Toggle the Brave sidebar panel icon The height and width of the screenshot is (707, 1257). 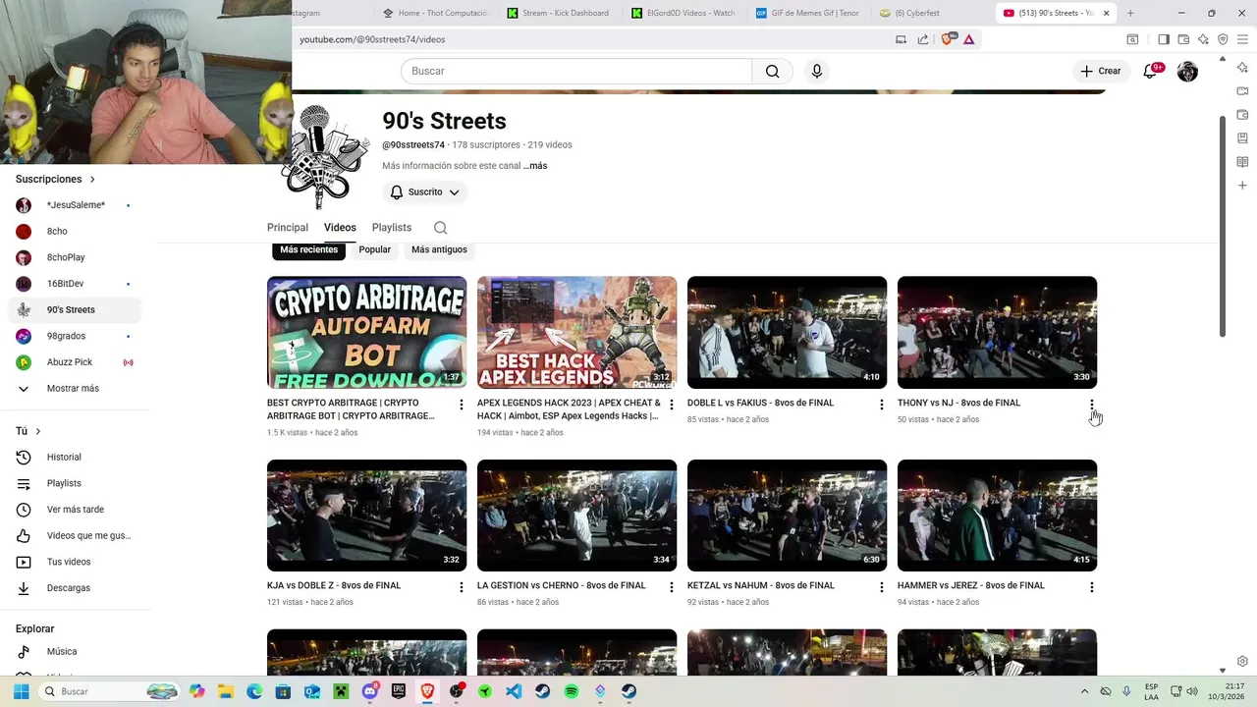click(x=1163, y=39)
